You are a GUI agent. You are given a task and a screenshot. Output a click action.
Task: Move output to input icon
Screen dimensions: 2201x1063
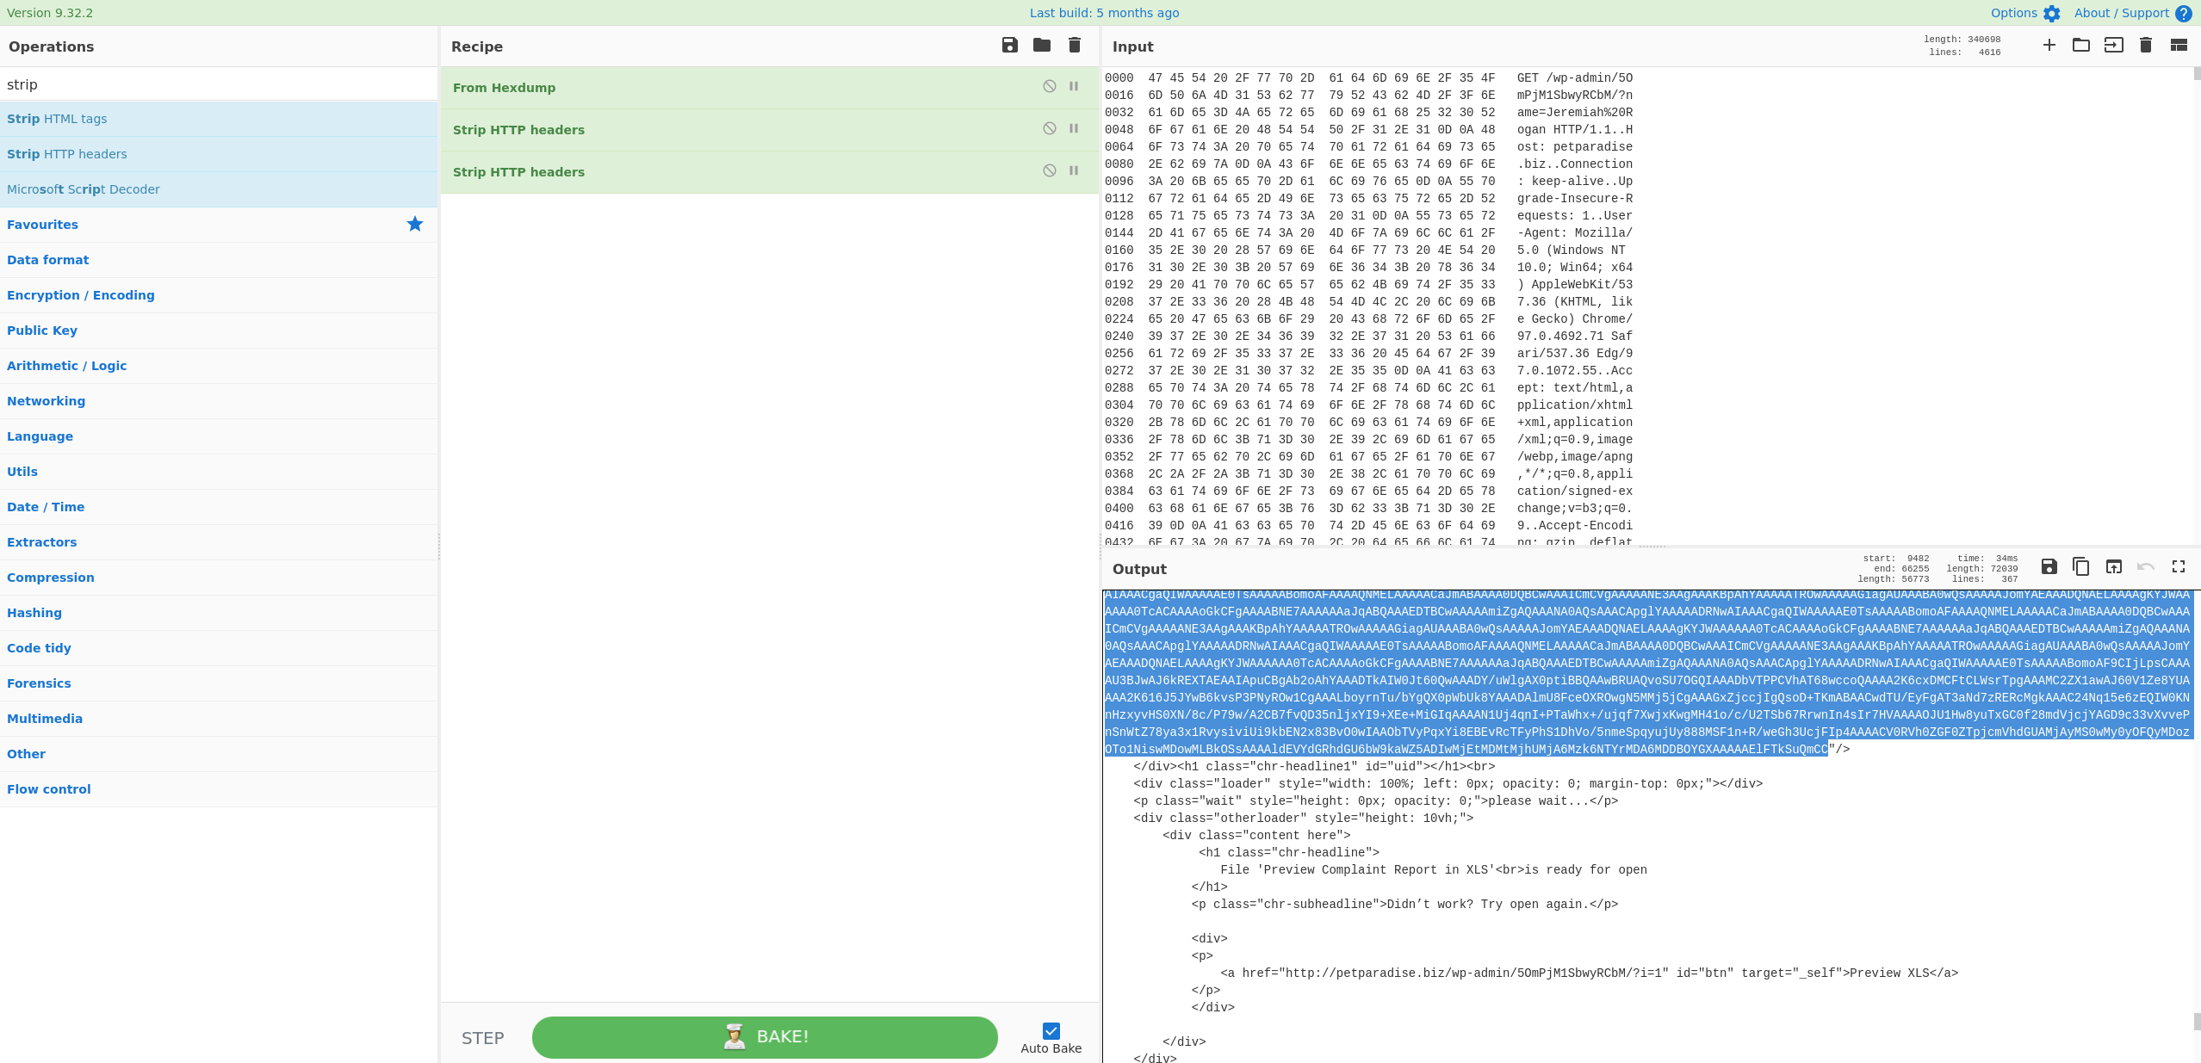(2114, 566)
